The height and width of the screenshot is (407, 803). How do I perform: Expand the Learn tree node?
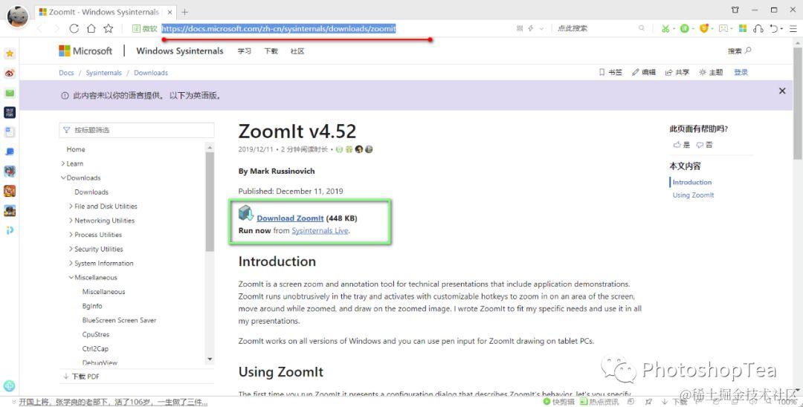[x=63, y=163]
